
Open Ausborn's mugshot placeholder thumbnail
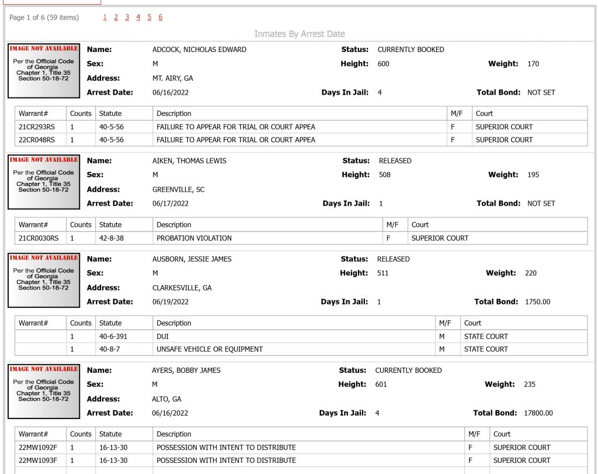[44, 280]
